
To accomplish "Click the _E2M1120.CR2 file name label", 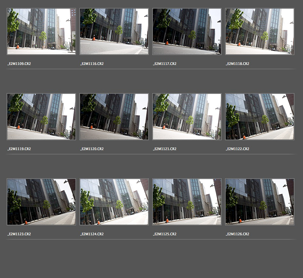I will [92, 149].
